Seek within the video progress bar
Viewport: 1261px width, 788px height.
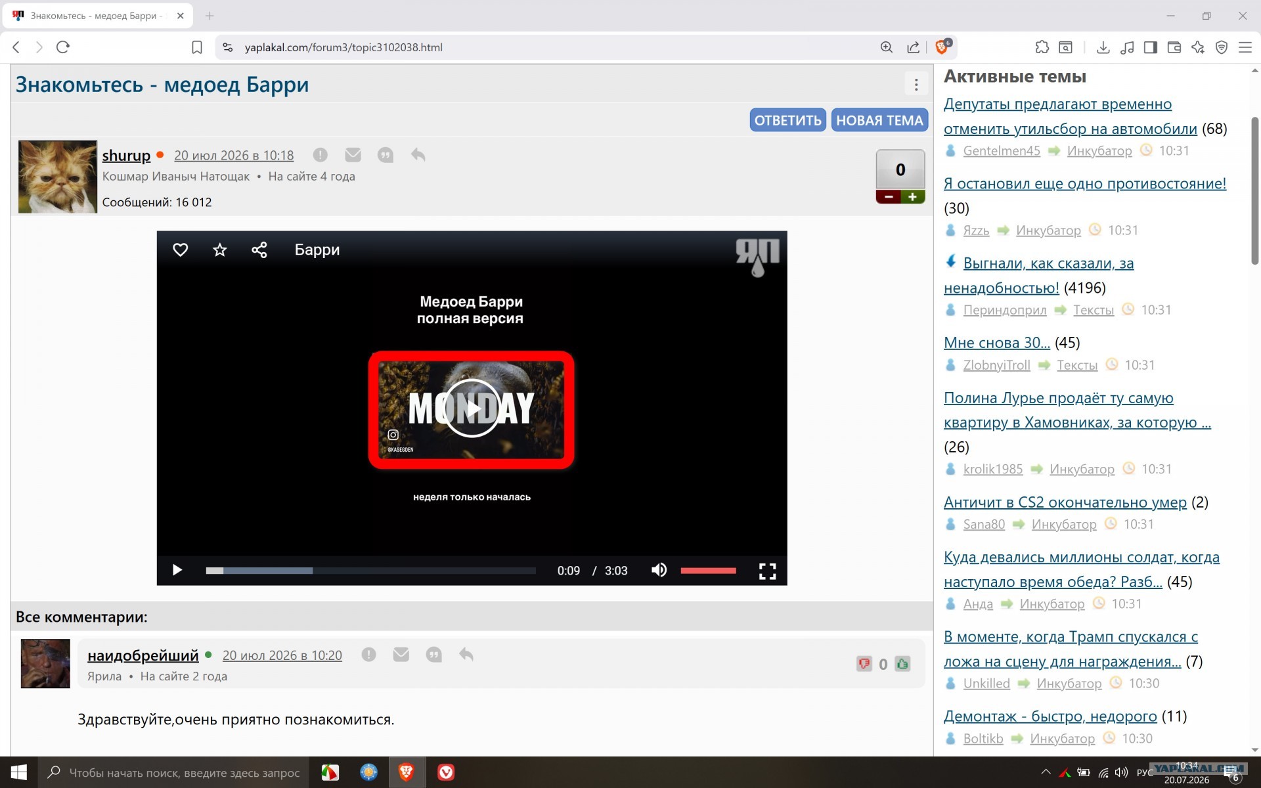coord(370,571)
